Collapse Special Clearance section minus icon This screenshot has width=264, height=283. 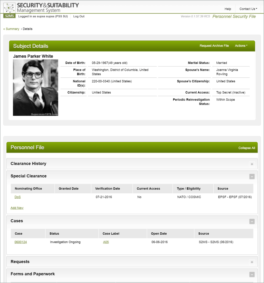[x=252, y=176]
